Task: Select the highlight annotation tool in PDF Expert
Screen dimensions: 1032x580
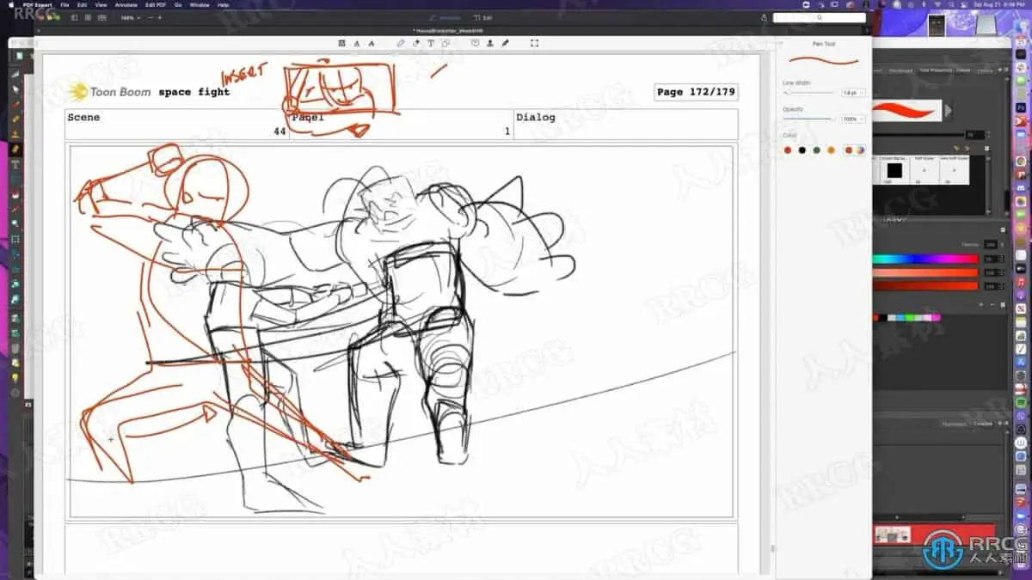Action: pyautogui.click(x=342, y=43)
